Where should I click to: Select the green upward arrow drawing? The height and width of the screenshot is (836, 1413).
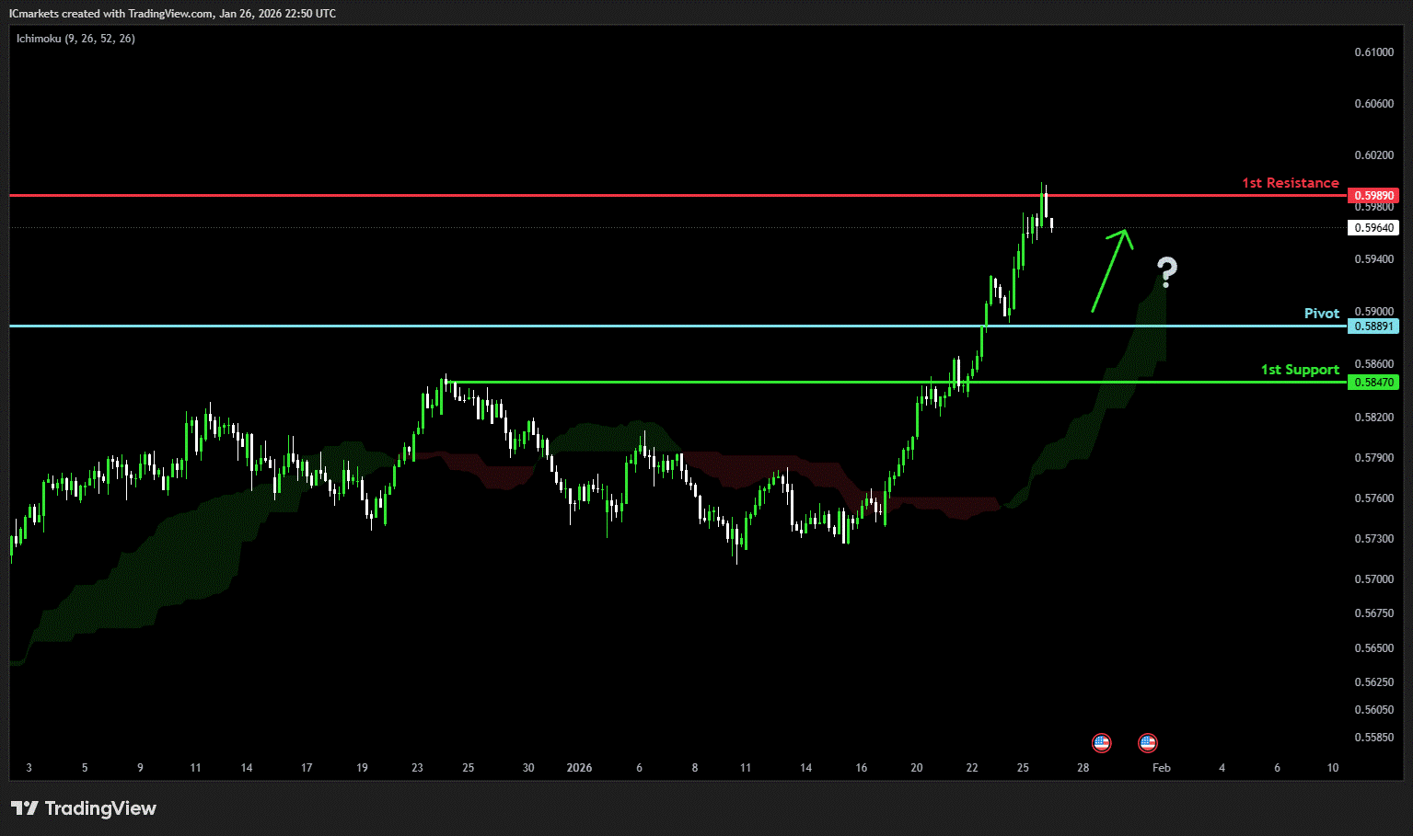coord(1111,269)
